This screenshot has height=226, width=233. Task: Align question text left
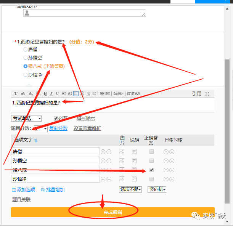(76, 93)
